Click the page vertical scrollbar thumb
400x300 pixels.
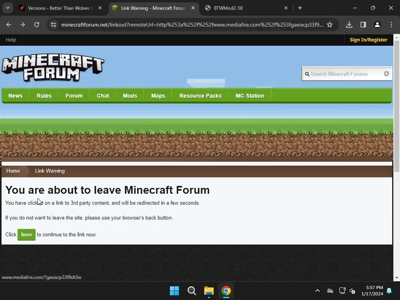click(x=396, y=106)
